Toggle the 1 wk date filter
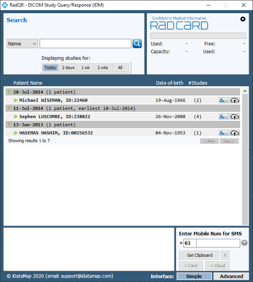This screenshot has height=282, width=253. tap(85, 68)
